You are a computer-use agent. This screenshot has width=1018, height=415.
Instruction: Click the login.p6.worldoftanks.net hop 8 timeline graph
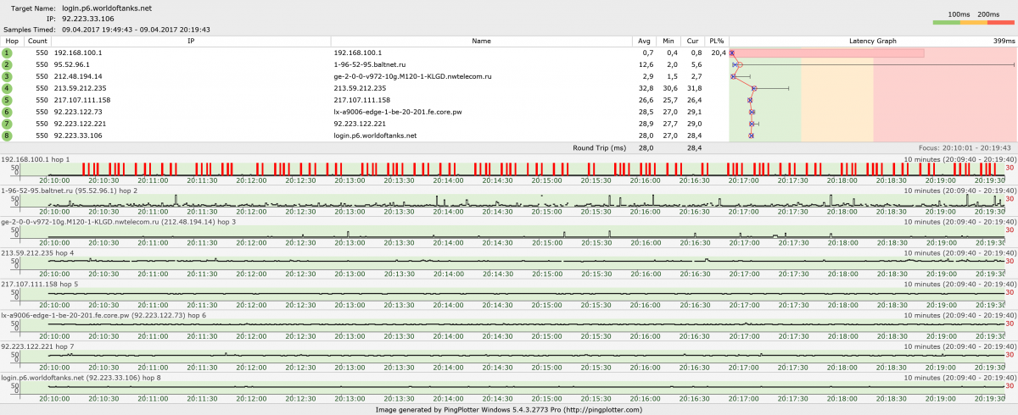coord(509,388)
